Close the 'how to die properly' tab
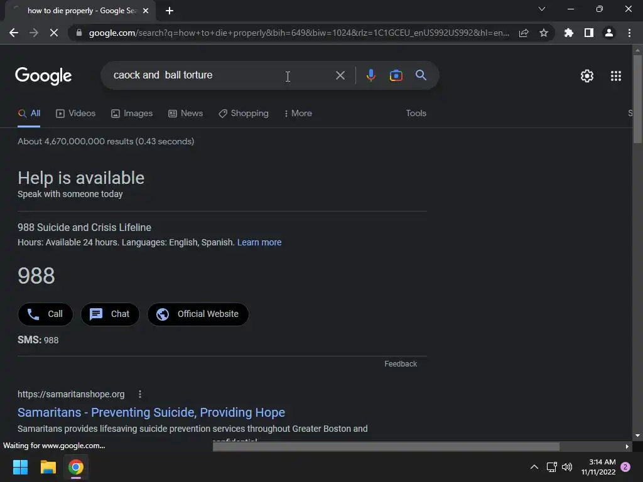Image resolution: width=643 pixels, height=482 pixels. (146, 11)
